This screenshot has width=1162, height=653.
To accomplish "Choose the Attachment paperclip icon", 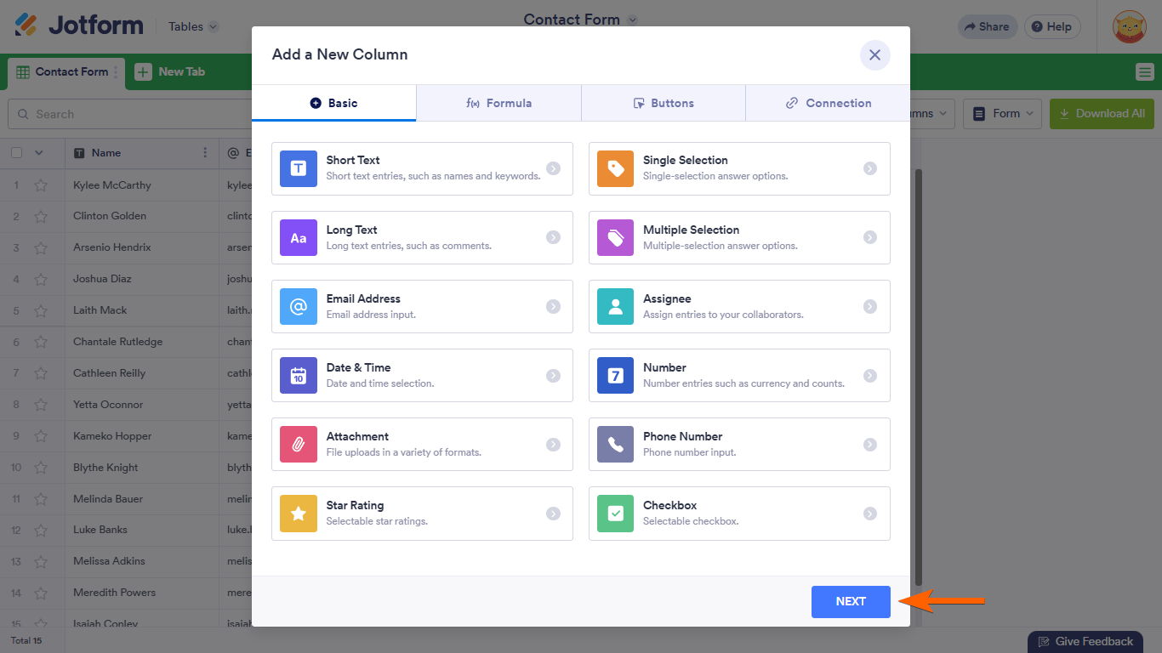I will click(299, 445).
